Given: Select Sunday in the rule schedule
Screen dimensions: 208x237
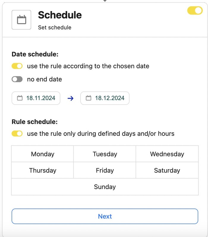Looking at the screenshot, I should coord(105,187).
